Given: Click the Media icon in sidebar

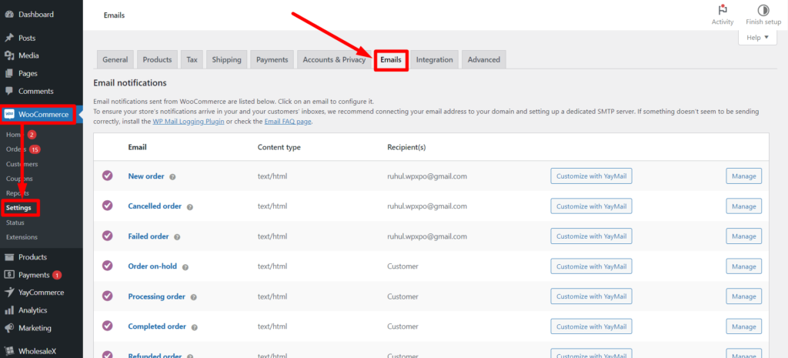Looking at the screenshot, I should click(x=9, y=55).
